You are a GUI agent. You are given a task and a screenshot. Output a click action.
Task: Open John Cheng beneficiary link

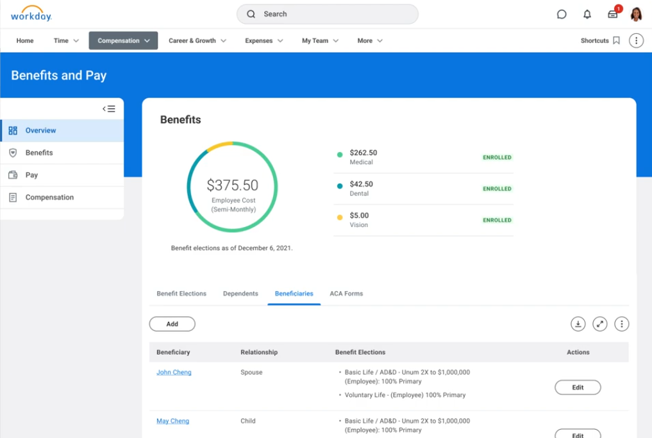[x=174, y=372]
